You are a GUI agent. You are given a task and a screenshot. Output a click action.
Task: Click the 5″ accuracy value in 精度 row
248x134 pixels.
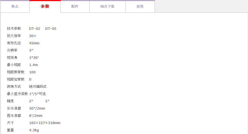(x=47, y=101)
